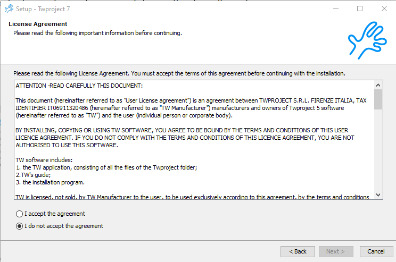The height and width of the screenshot is (262, 396).
Task: Click the license scrollbar thumb
Action: coord(378,99)
